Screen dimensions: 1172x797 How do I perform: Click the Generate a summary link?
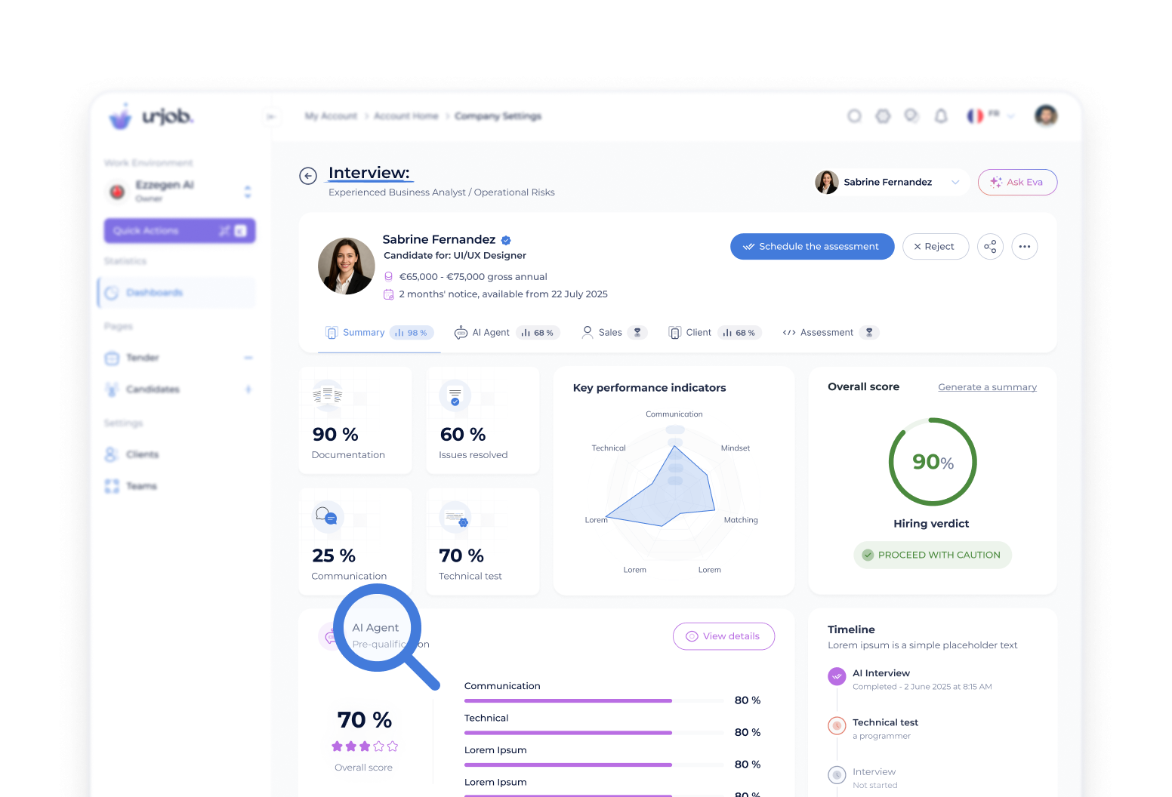coord(987,387)
